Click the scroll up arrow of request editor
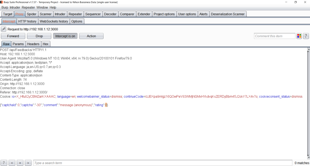This screenshot has width=310, height=166. pos(308,49)
